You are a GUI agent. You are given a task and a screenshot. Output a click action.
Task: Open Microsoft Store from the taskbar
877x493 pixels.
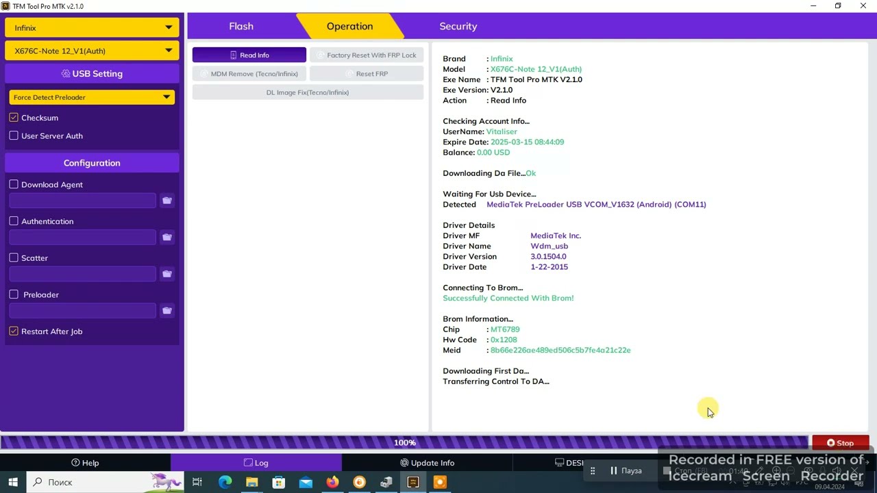tap(279, 482)
